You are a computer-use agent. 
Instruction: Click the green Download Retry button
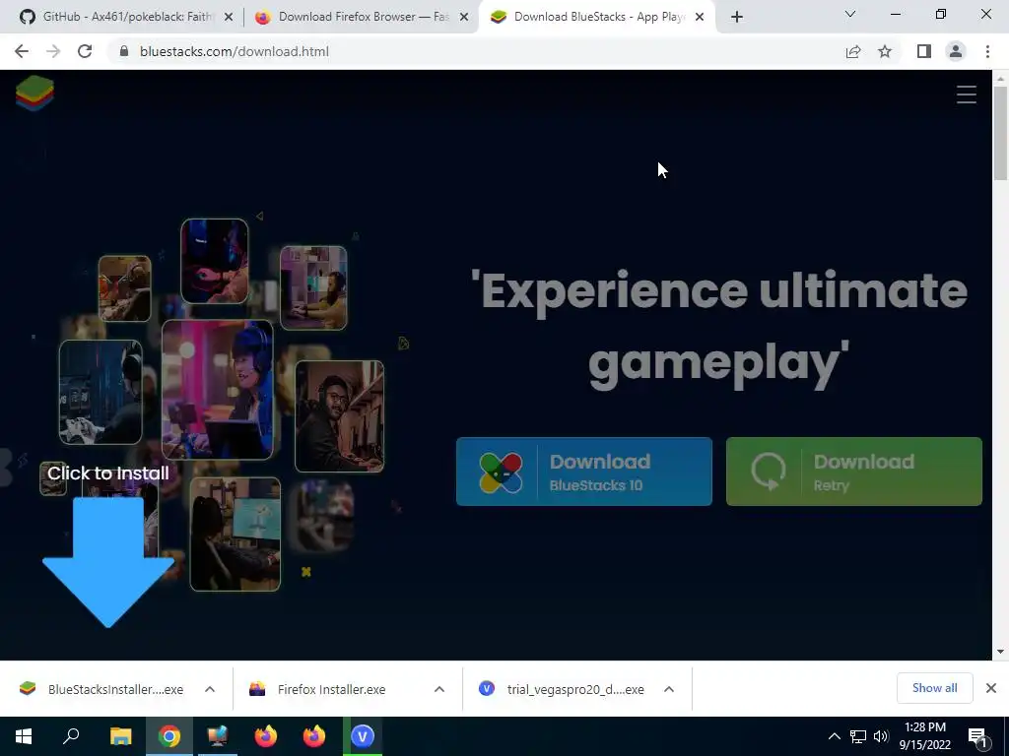tap(854, 472)
